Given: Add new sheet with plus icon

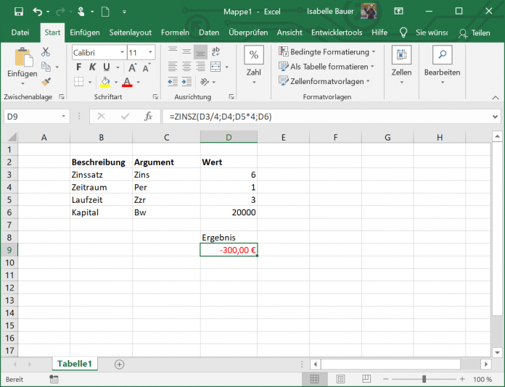Looking at the screenshot, I should point(119,365).
